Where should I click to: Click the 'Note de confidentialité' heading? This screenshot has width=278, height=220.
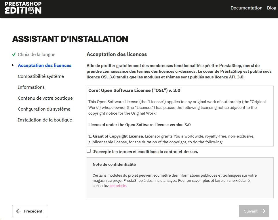[114, 164]
